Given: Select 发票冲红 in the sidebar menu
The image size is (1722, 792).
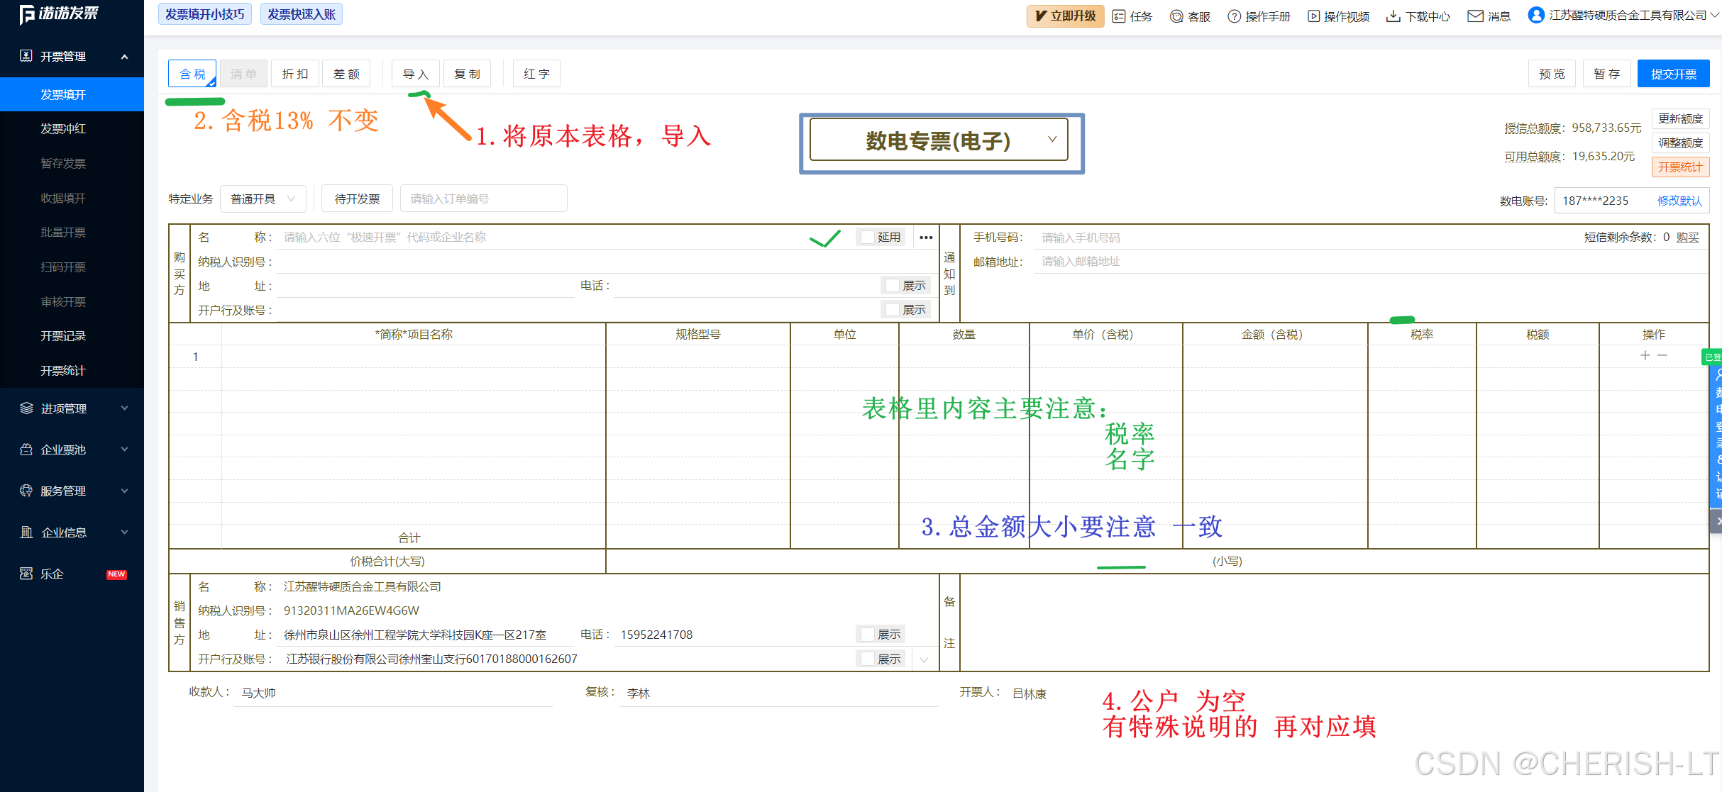Looking at the screenshot, I should 63,129.
